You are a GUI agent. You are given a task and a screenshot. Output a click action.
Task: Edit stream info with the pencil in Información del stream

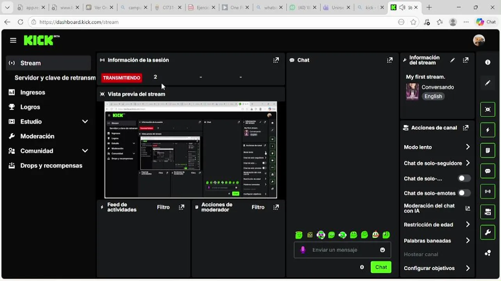452,60
